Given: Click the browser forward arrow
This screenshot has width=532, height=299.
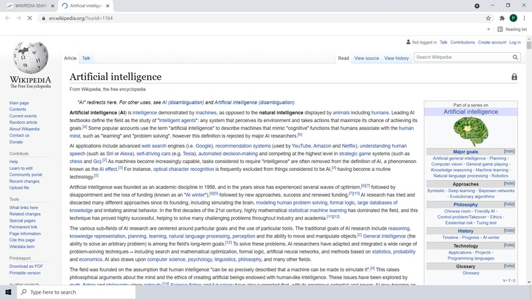Looking at the screenshot, I should pyautogui.click(x=18, y=18).
